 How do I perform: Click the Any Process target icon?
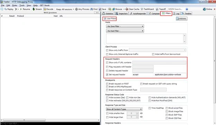76,9
